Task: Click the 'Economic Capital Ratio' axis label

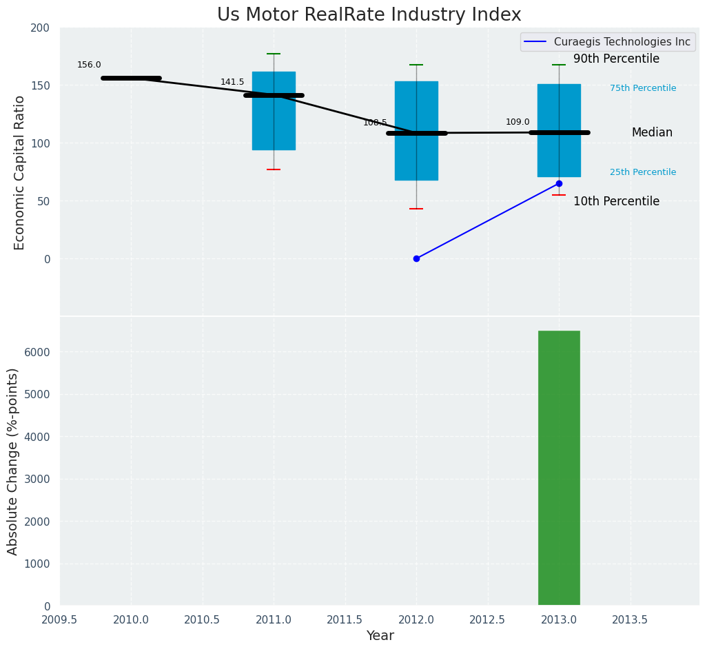Action: coord(19,173)
